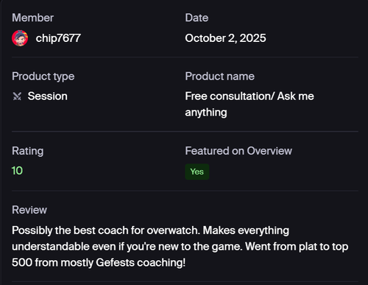Click the review text starting with Possibly
The image size is (368, 285).
click(x=180, y=247)
